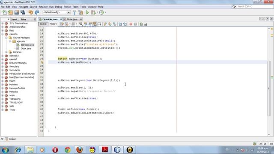
Task: Click the Shift Line Right icon
Action: point(125,24)
